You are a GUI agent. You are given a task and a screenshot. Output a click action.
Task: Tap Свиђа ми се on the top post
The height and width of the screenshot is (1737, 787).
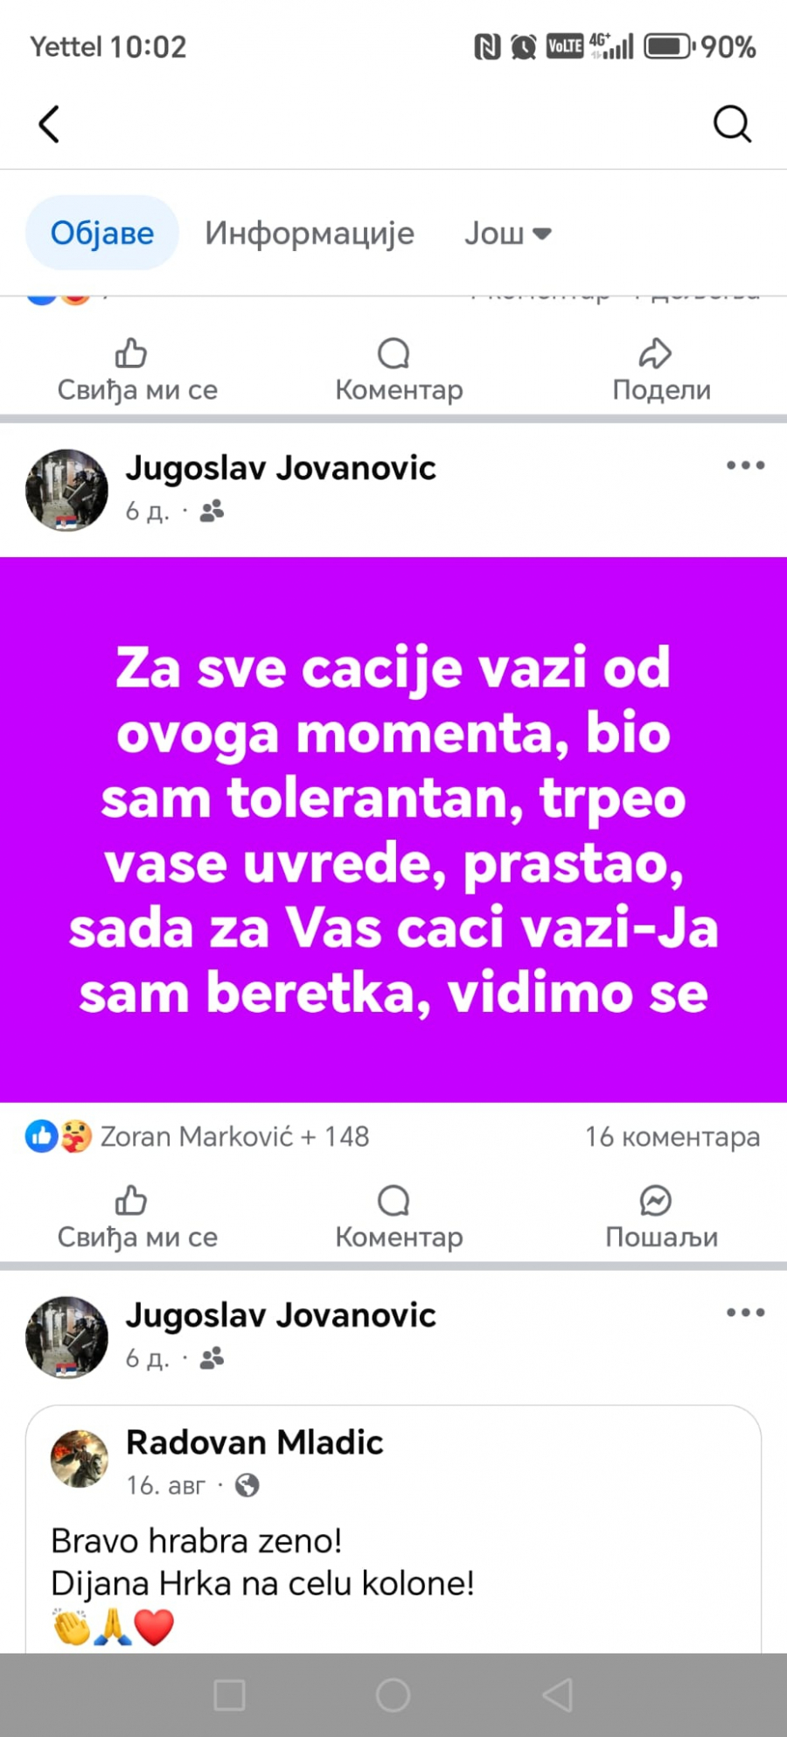(x=137, y=370)
